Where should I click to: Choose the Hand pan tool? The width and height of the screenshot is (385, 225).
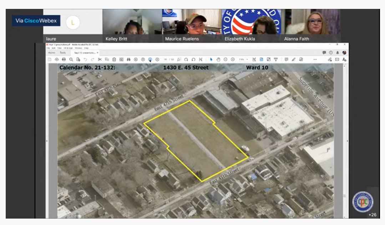[x=218, y=59]
